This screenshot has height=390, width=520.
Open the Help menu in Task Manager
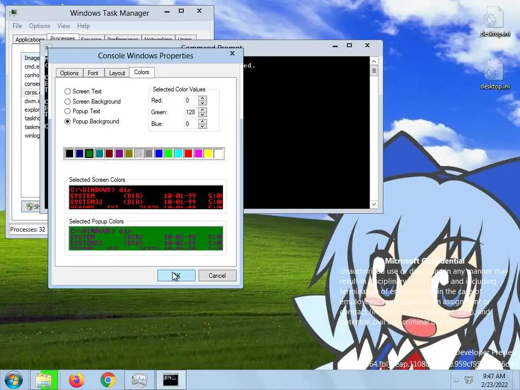83,26
